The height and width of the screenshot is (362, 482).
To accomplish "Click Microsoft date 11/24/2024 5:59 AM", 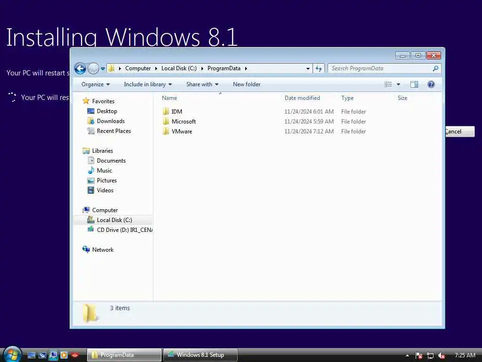I will pos(309,121).
